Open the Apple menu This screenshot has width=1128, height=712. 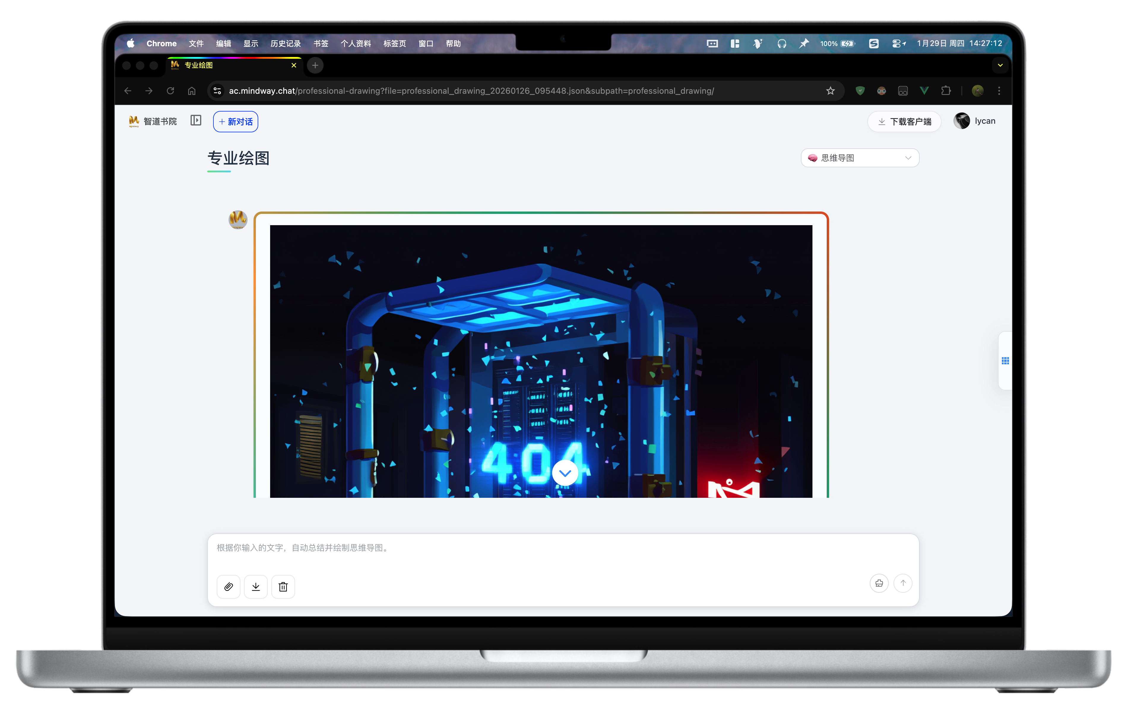point(131,44)
